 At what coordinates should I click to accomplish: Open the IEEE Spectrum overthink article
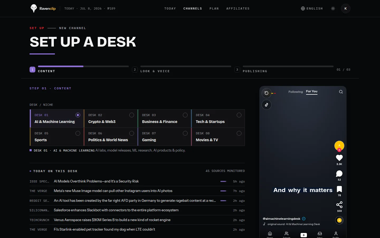coord(137,181)
